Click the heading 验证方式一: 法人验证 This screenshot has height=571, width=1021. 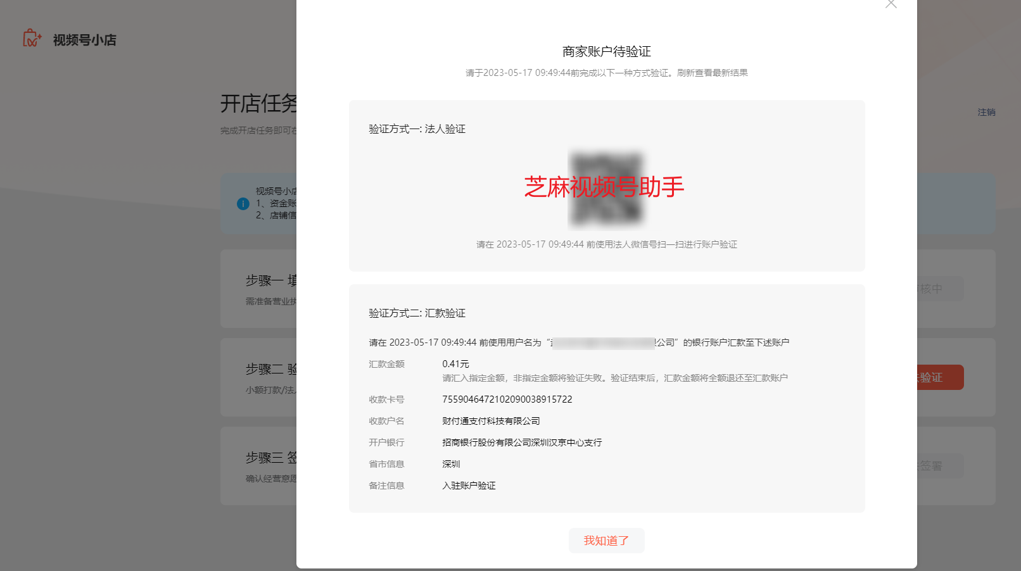tap(417, 129)
